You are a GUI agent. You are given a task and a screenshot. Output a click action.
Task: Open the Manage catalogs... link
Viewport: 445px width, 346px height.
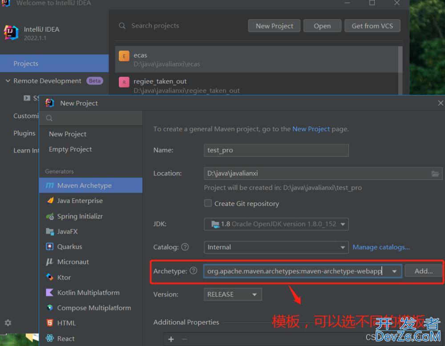(x=381, y=247)
